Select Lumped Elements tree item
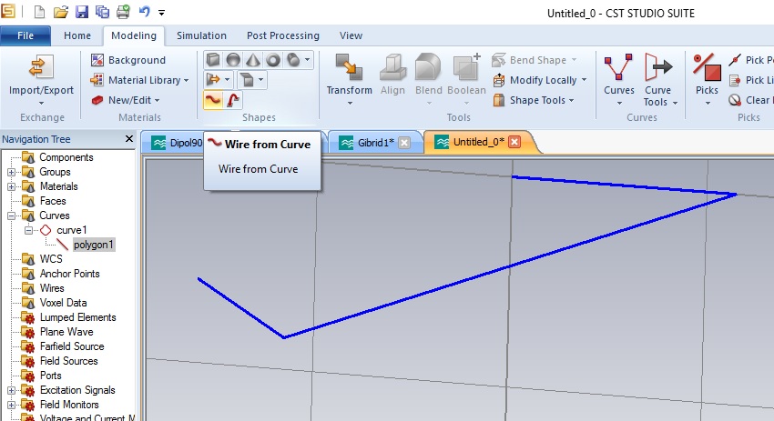774x421 pixels. click(x=78, y=317)
